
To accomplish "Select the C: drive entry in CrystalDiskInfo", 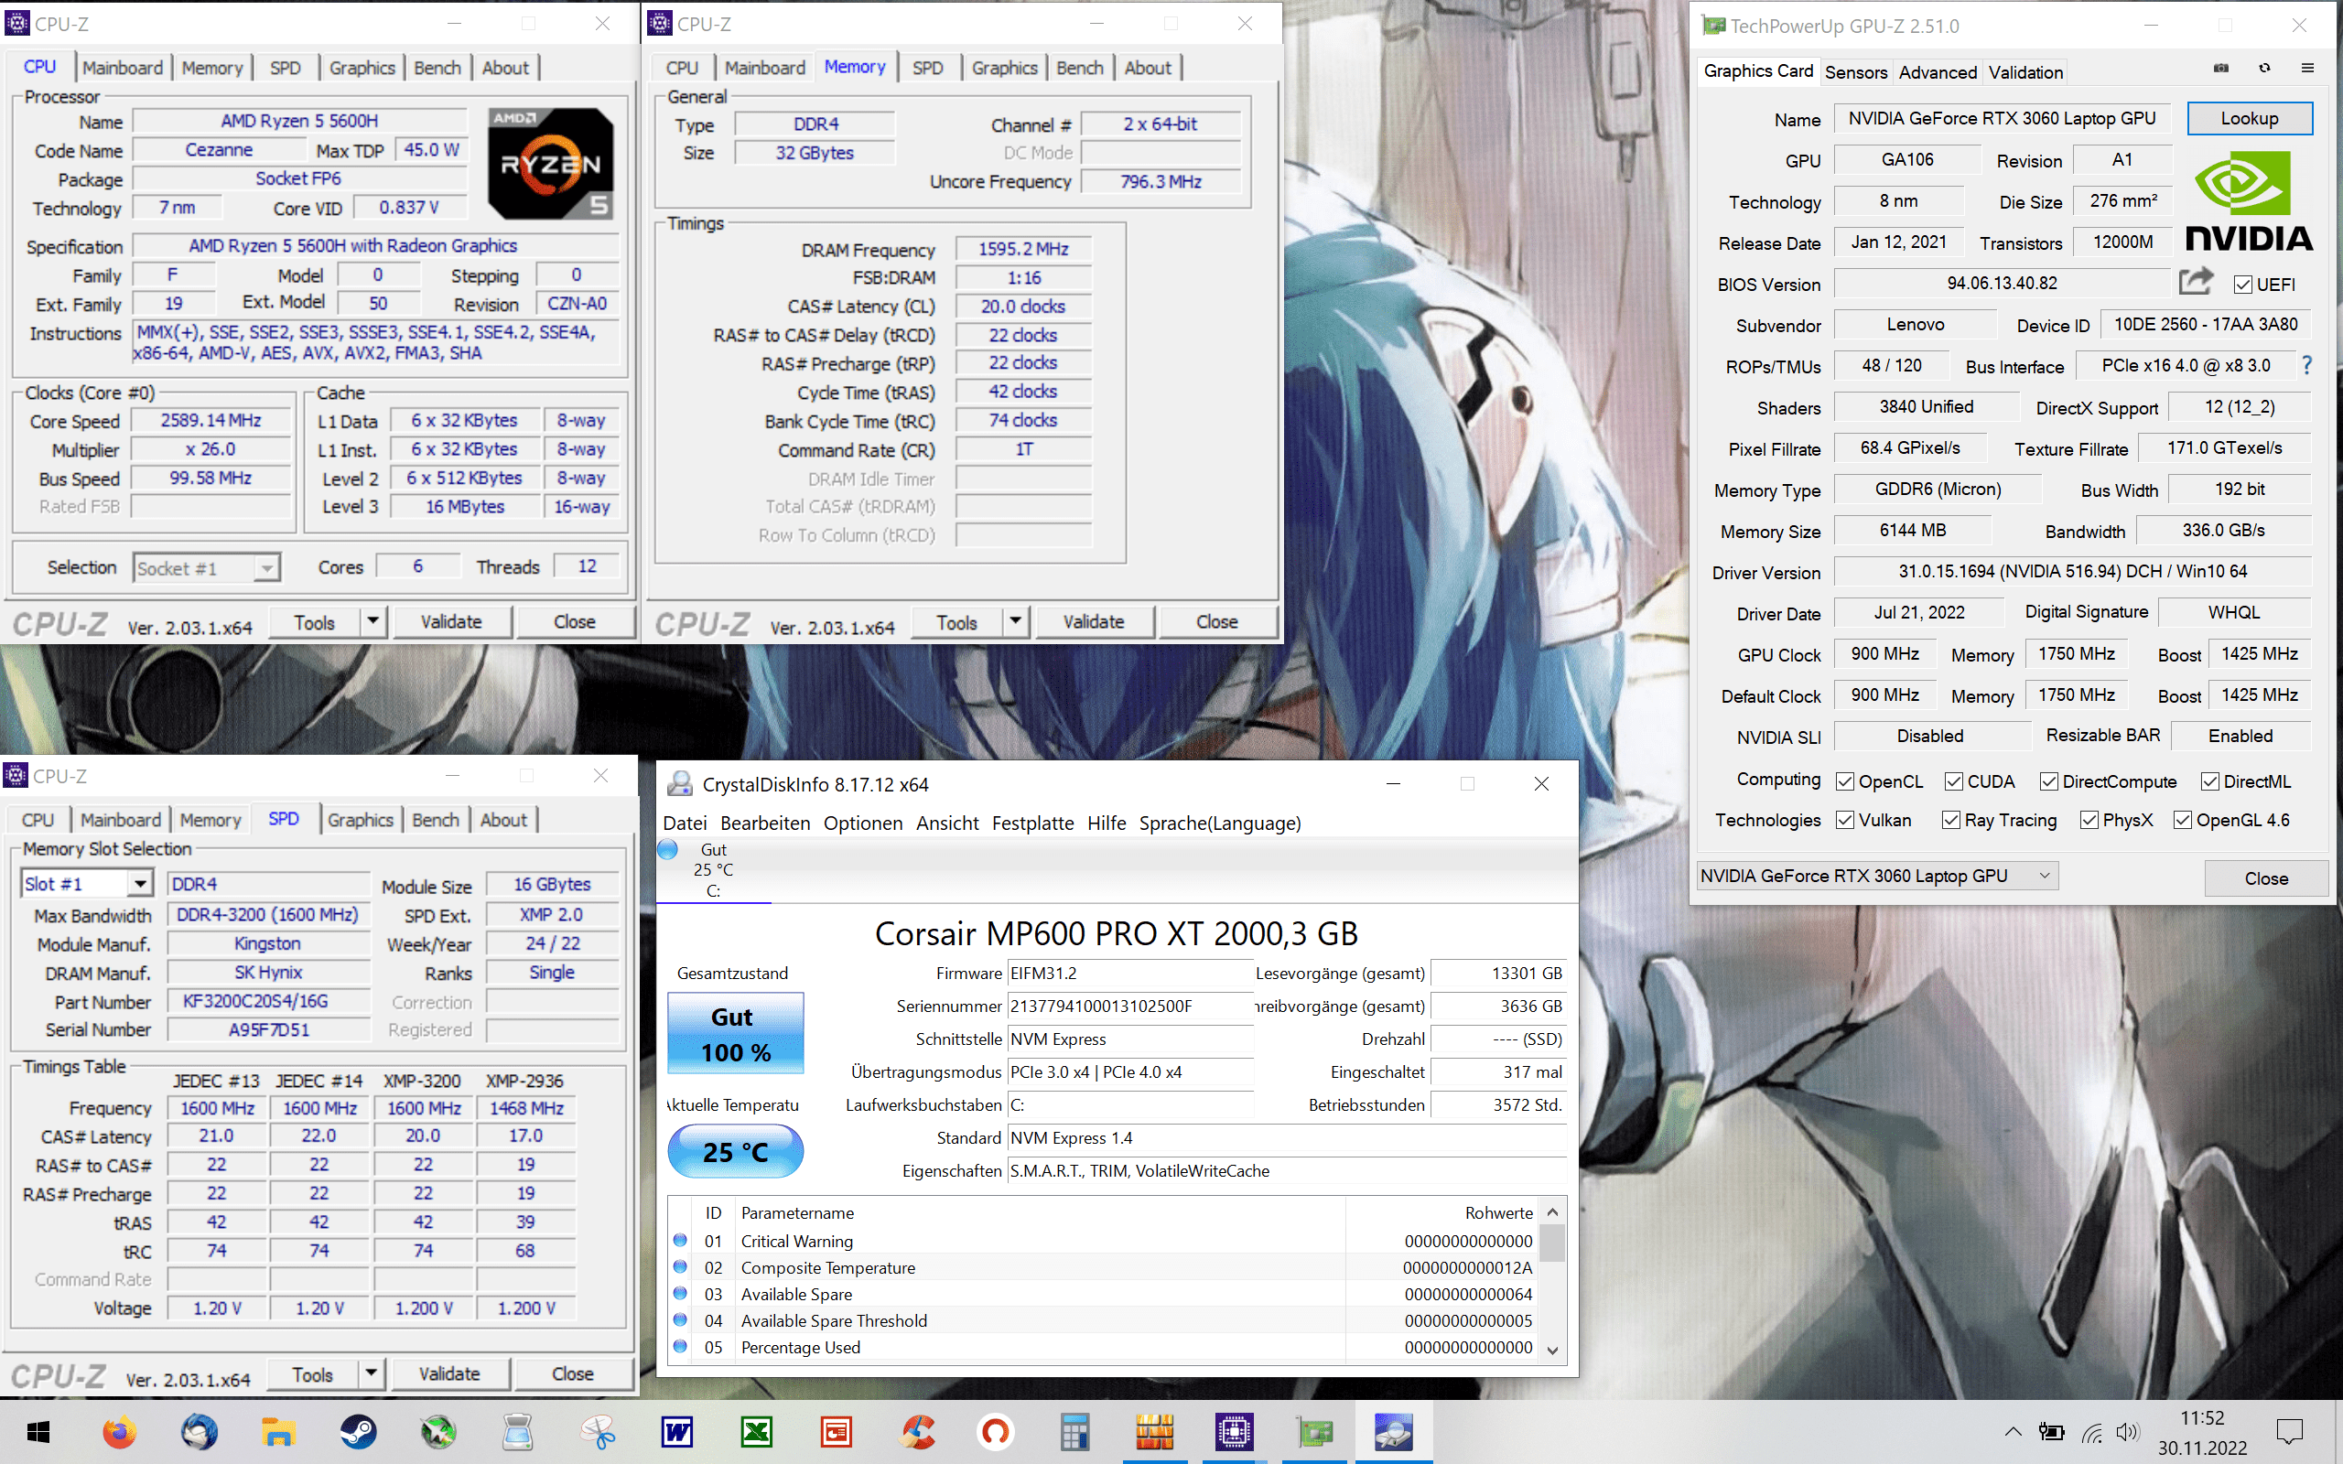I will pyautogui.click(x=714, y=869).
